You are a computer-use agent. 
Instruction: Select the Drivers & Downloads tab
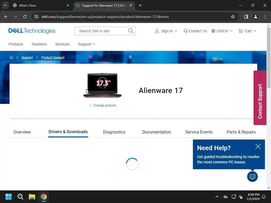click(x=68, y=132)
